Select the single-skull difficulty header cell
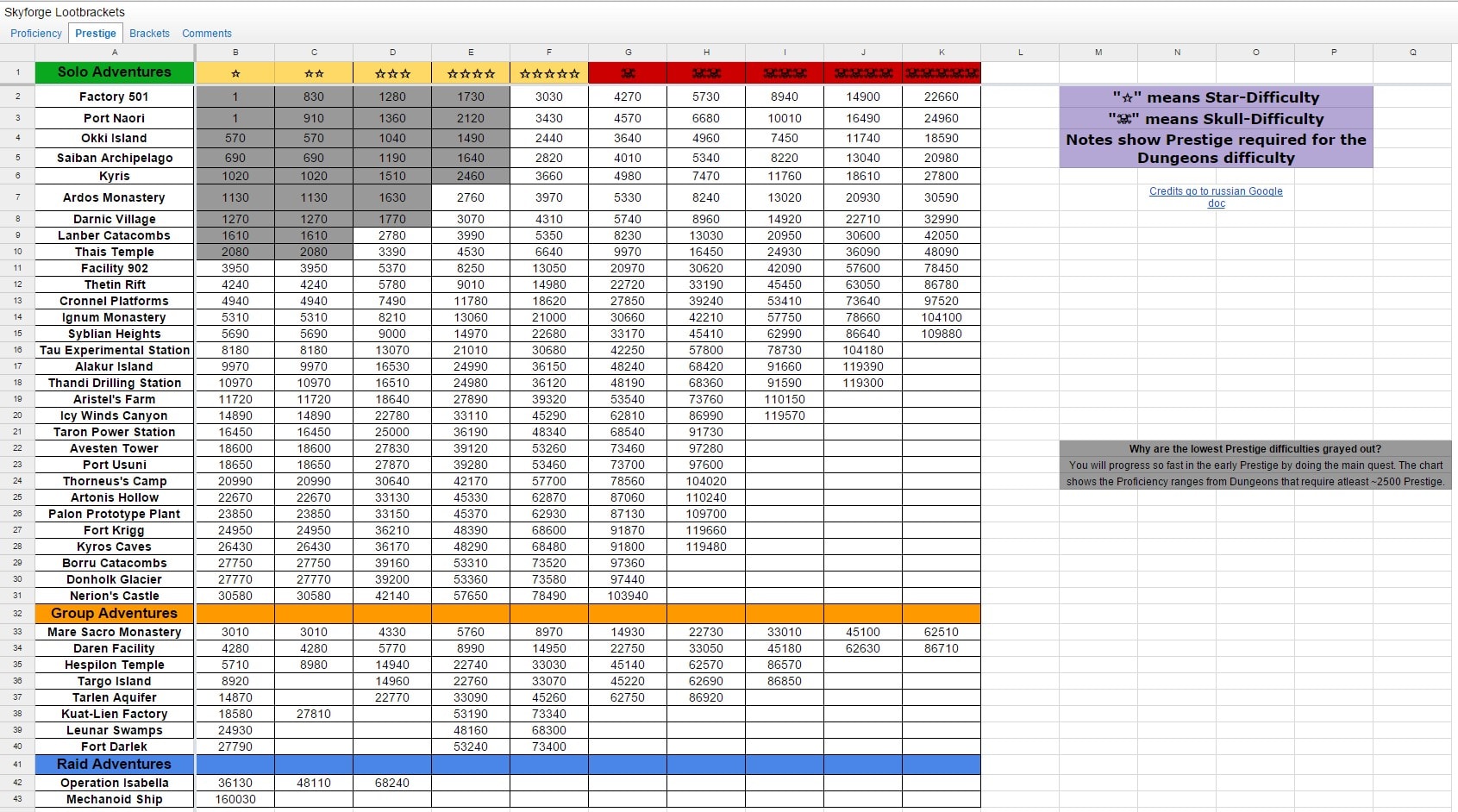Screen dimensions: 1458x812 [628, 73]
